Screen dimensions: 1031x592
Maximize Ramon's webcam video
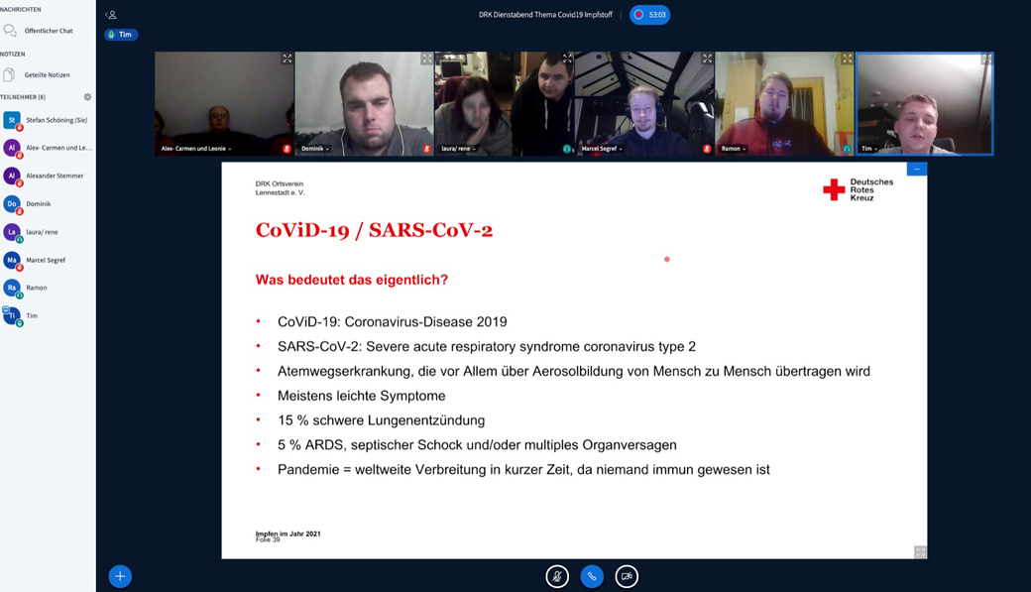tap(847, 59)
